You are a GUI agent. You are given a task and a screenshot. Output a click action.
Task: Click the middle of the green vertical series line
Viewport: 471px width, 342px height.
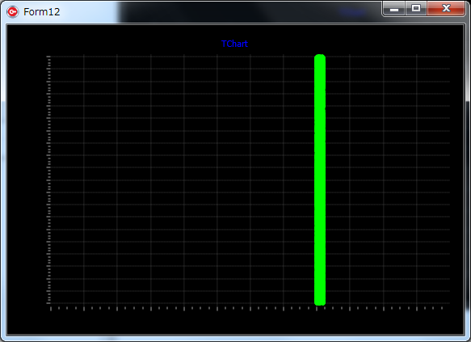(x=320, y=179)
